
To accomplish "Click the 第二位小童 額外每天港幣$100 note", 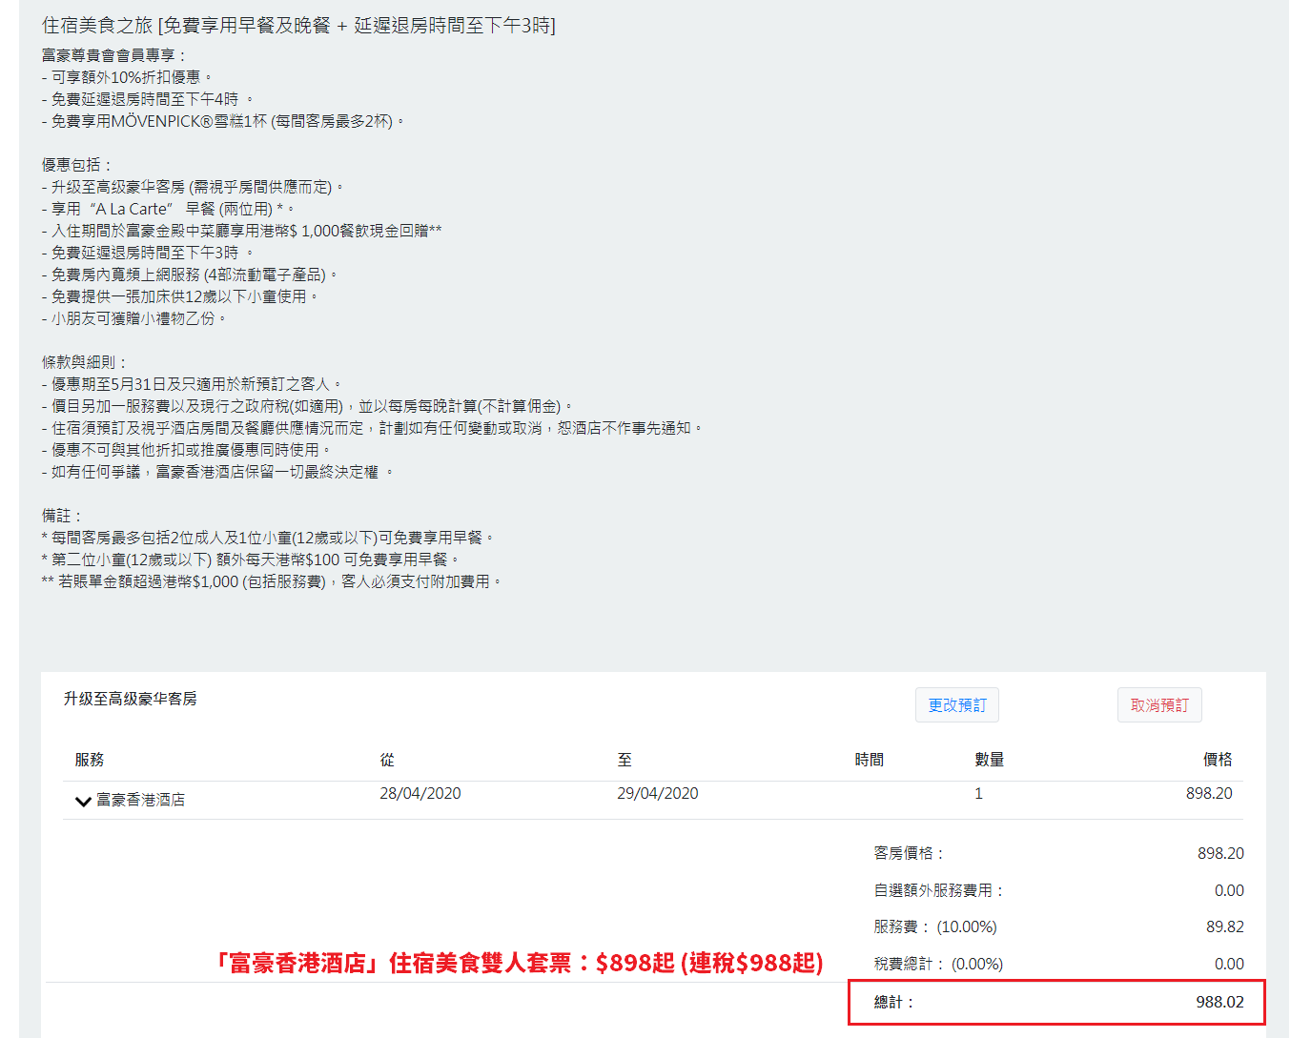I will coord(252,560).
